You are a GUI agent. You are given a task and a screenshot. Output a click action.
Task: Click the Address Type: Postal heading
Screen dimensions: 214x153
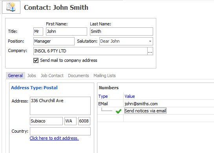(34, 88)
